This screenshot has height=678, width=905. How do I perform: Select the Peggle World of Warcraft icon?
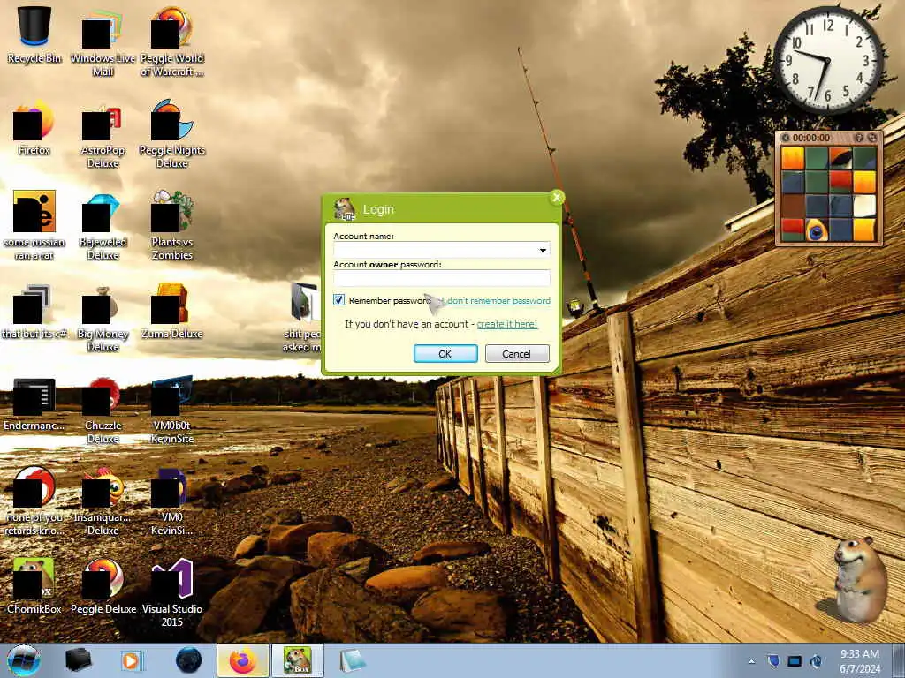pos(172,41)
